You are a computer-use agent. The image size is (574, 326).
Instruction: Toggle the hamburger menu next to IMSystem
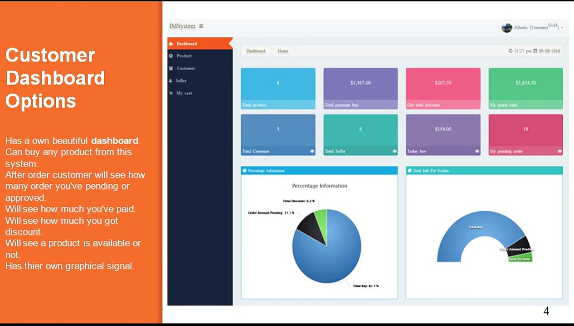click(201, 26)
